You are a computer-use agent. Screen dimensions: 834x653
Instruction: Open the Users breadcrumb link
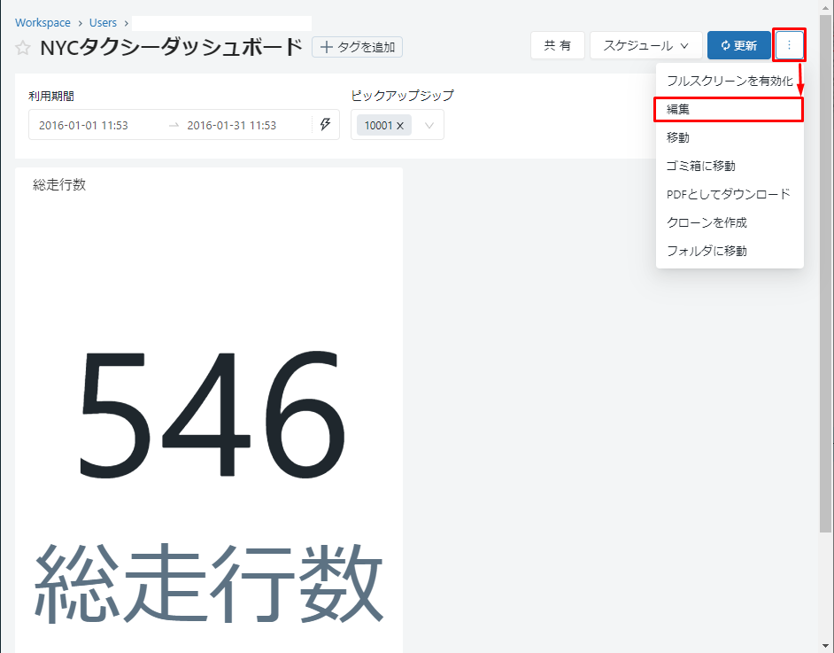pos(103,23)
